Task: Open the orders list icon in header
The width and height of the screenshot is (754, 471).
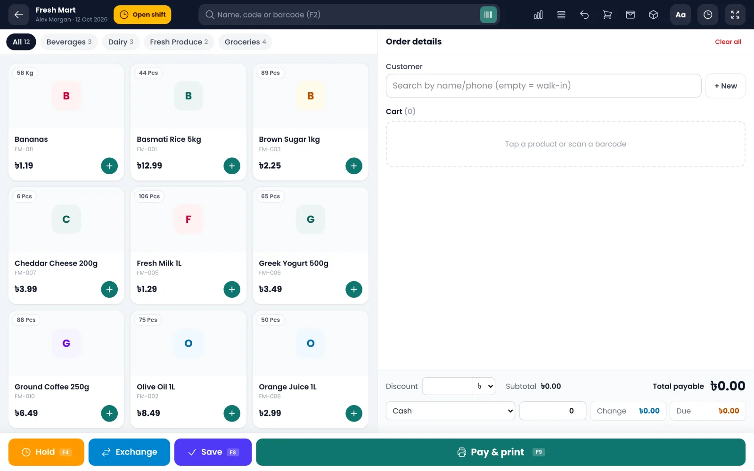Action: click(x=561, y=15)
